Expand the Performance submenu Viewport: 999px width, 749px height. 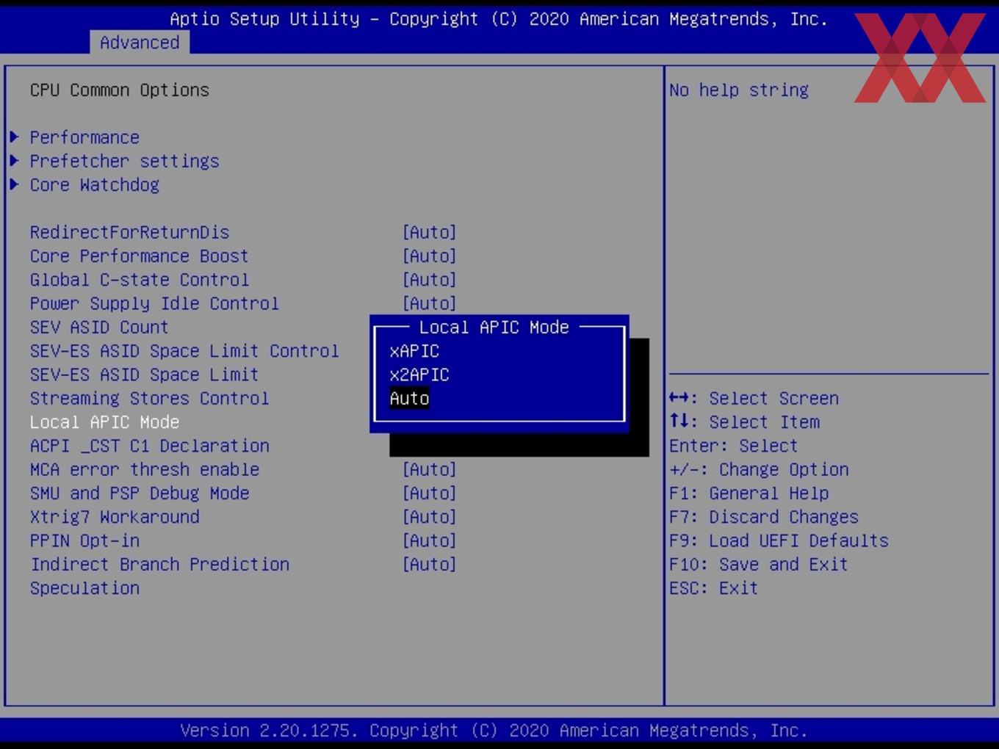(x=84, y=137)
